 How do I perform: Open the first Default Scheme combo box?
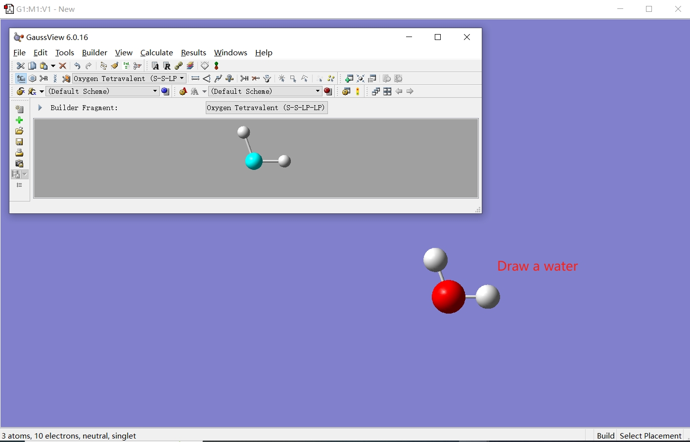(102, 91)
